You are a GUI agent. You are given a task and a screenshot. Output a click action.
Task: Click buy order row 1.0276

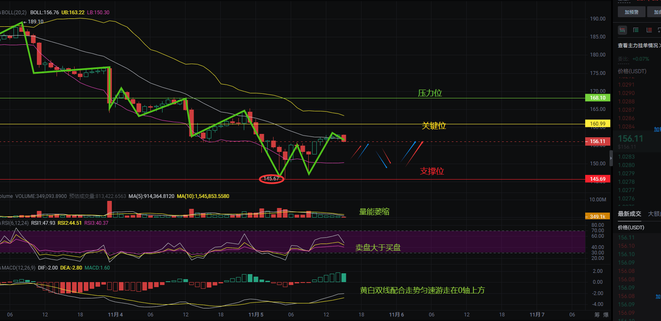(x=626, y=198)
